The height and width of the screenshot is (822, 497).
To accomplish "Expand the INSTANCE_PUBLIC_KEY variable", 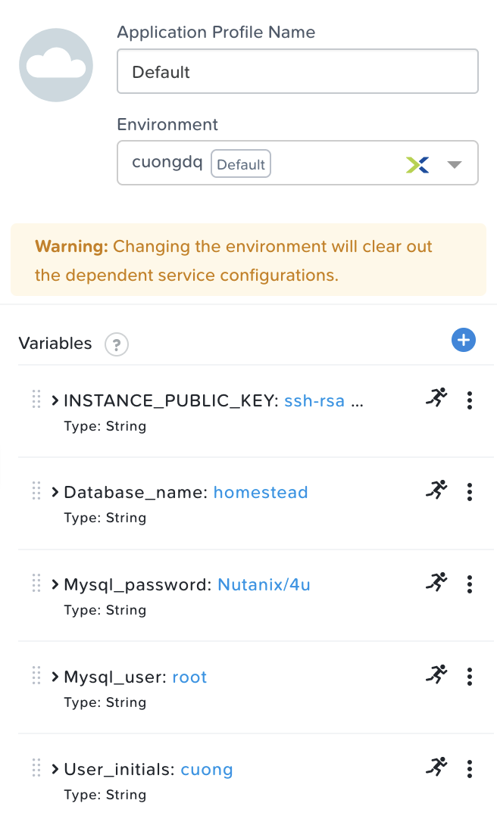I will click(x=55, y=400).
